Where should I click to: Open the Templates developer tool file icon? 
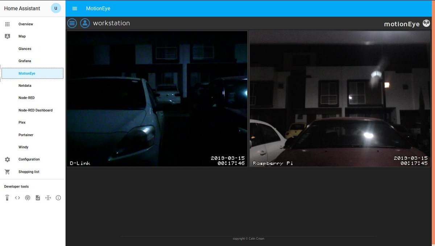pos(38,198)
